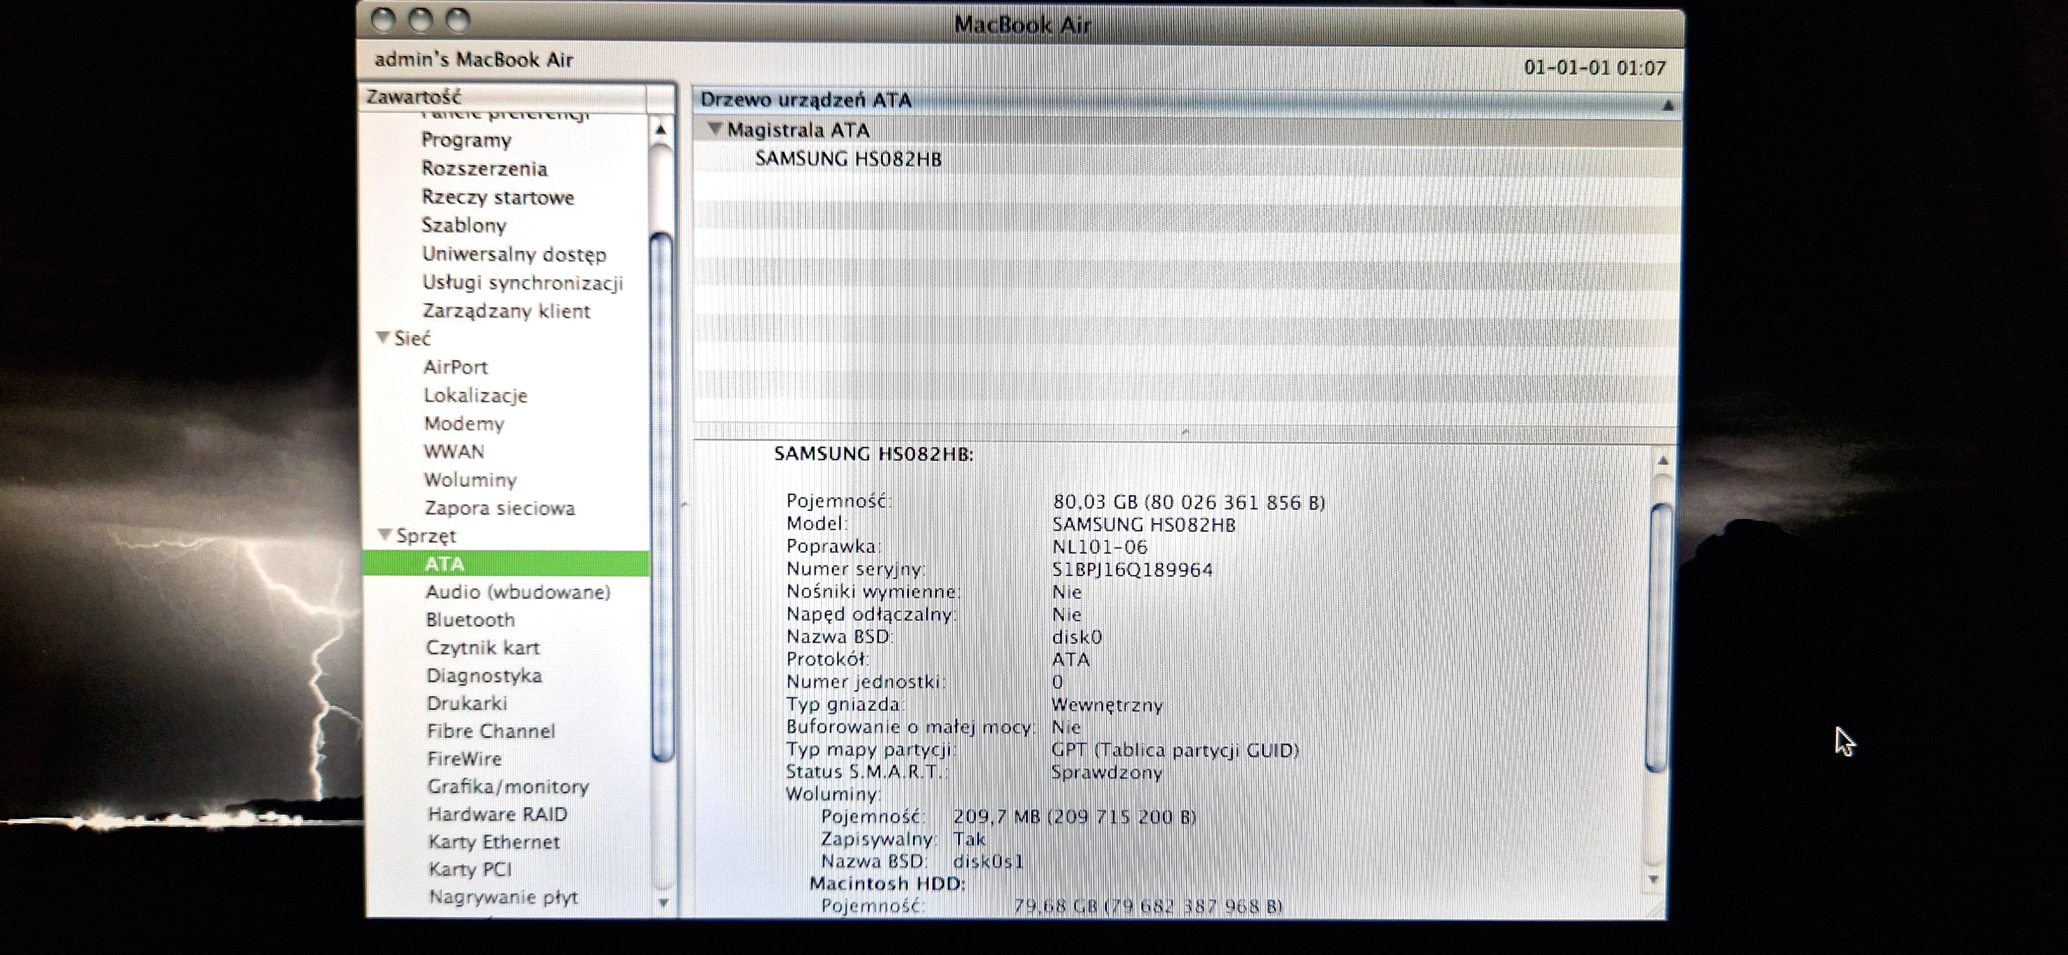2068x955 pixels.
Task: Choose WWAN in the network list
Action: [x=453, y=452]
